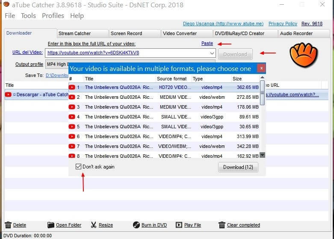The width and height of the screenshot is (334, 239).
Task: Click the Open Folder icon
Action: point(51,225)
